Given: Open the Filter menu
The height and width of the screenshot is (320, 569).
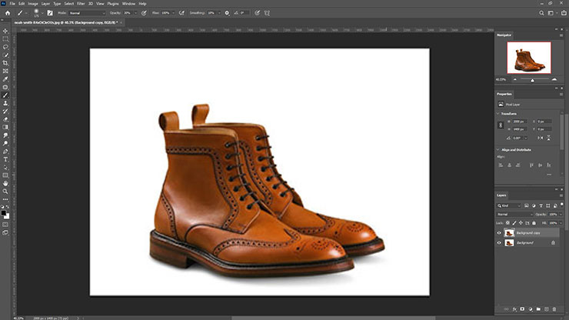Looking at the screenshot, I should click(x=81, y=4).
